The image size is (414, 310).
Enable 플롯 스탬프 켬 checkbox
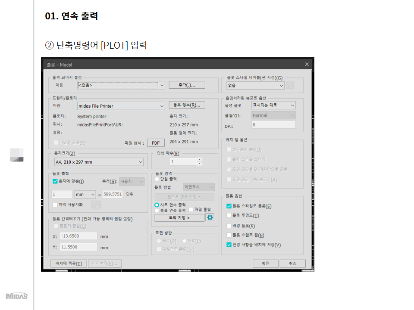point(229,235)
